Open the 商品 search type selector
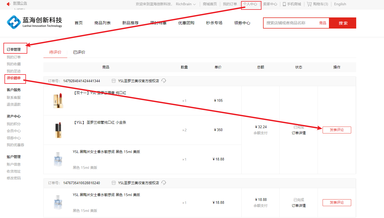The height and width of the screenshot is (218, 384). pyautogui.click(x=323, y=23)
